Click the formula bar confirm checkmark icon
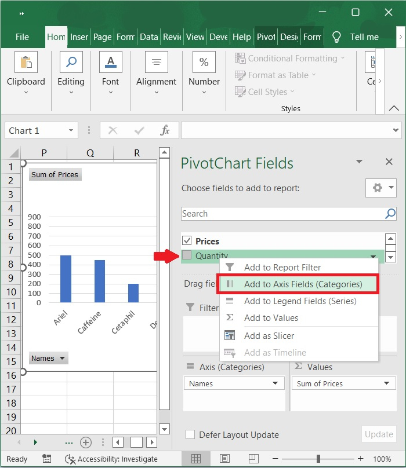Screen dimensions: 406x468 139,130
